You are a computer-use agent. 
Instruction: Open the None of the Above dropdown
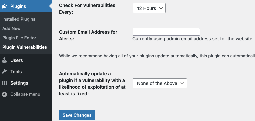tap(160, 83)
